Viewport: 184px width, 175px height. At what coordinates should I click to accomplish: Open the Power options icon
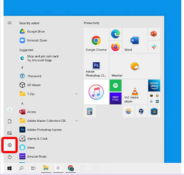(x=10, y=157)
